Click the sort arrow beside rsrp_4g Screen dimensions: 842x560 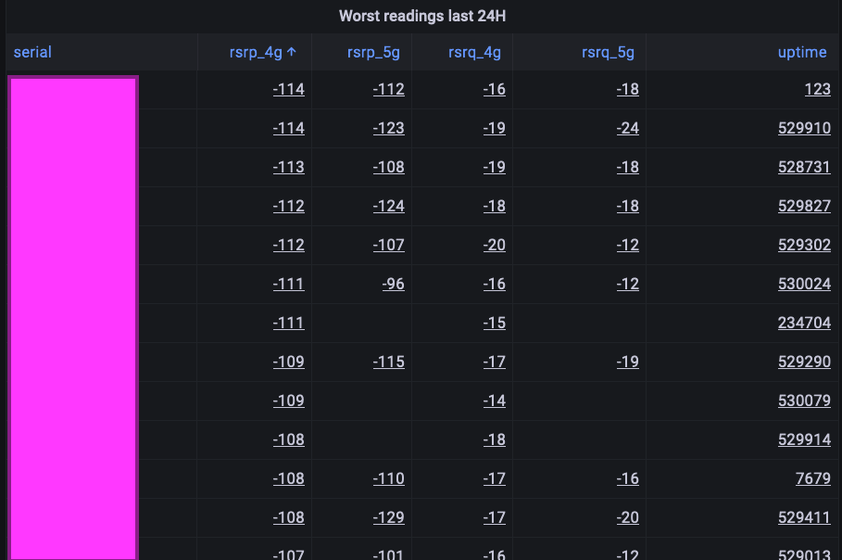292,52
